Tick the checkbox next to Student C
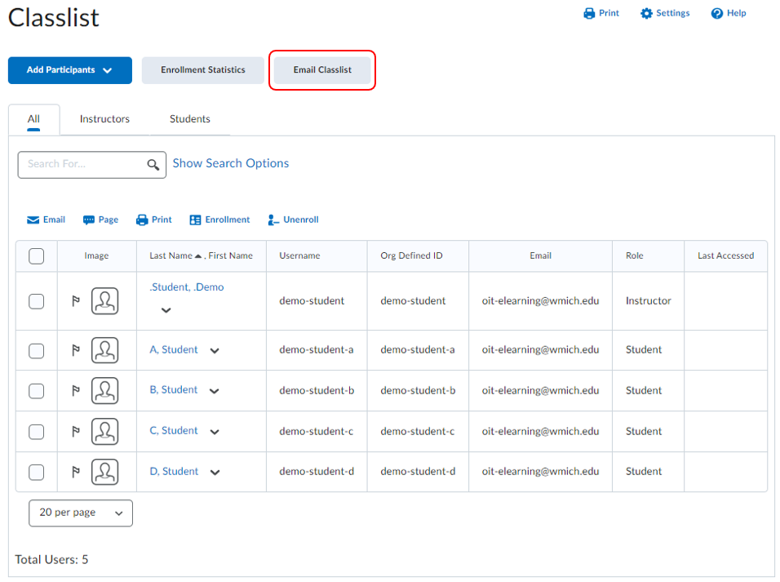Screen dimensions: 780x582 tap(36, 431)
